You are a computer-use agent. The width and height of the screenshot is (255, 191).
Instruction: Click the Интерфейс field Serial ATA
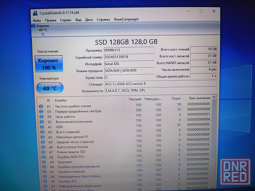tap(129, 64)
